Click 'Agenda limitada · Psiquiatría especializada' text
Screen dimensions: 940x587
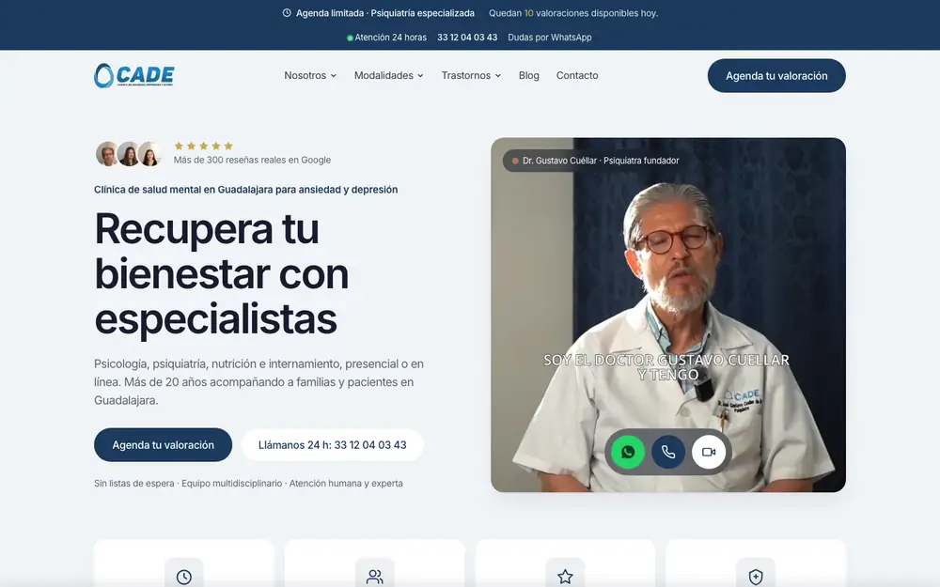tap(384, 13)
